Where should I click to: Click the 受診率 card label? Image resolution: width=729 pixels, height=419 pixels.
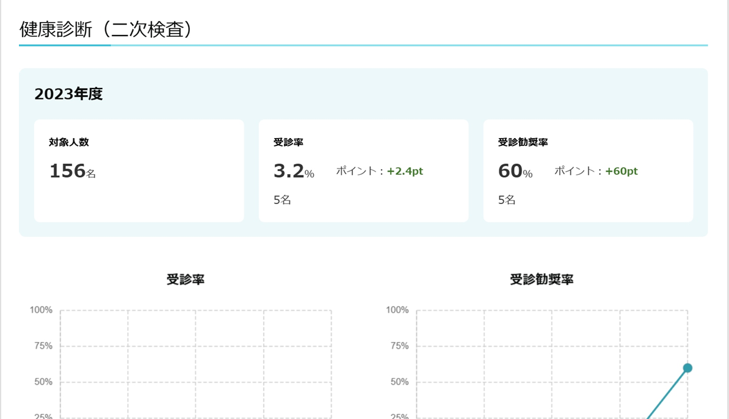(x=288, y=142)
